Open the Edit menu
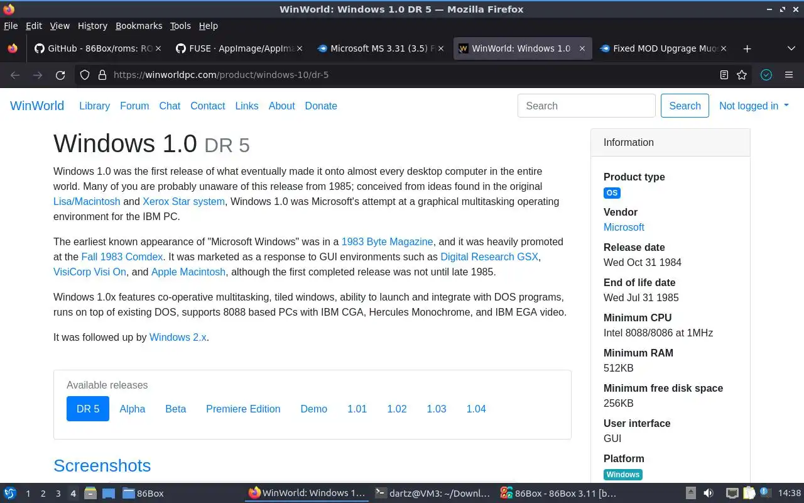Image resolution: width=804 pixels, height=503 pixels. pyautogui.click(x=34, y=26)
